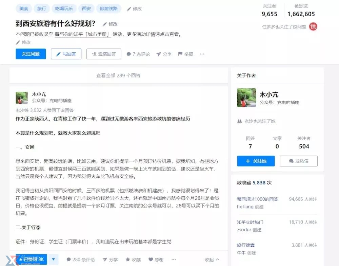Click the 邀请回答 button

click(x=103, y=54)
